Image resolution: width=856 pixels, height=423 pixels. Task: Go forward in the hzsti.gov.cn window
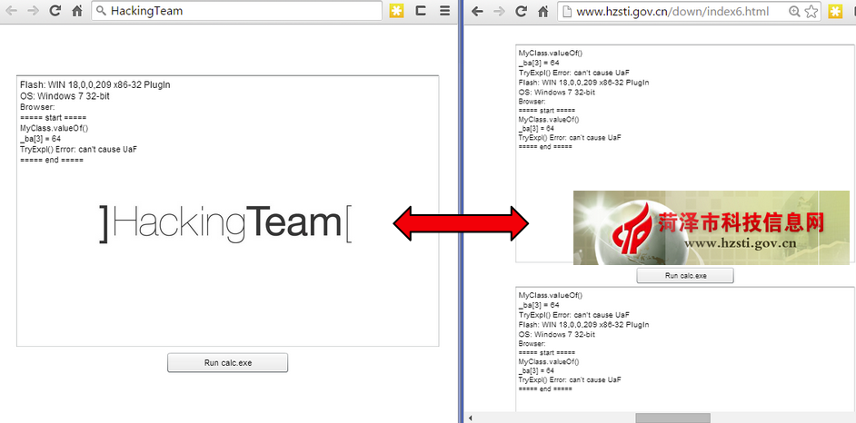499,11
